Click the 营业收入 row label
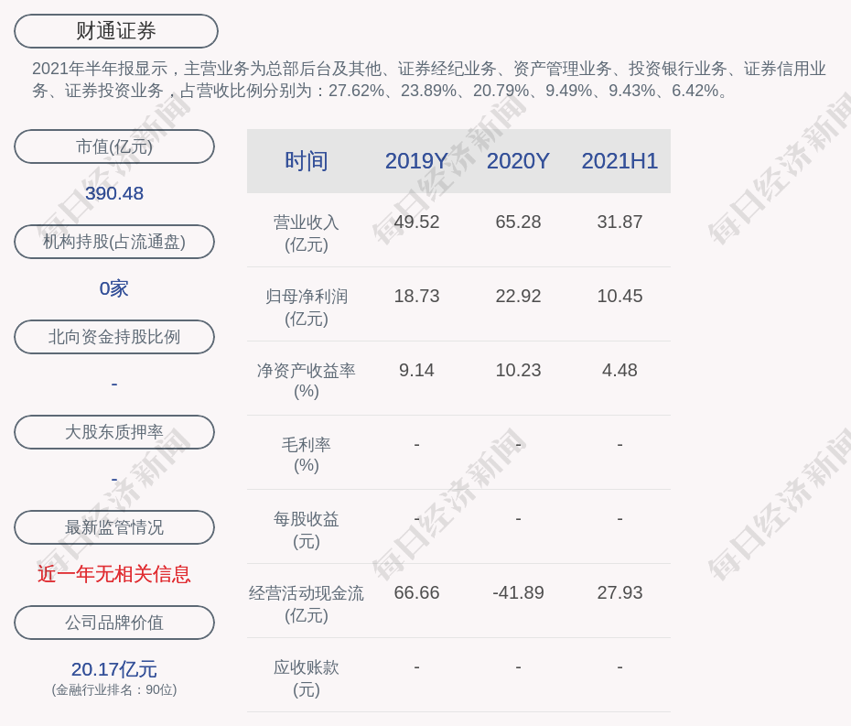Viewport: 851px width, 726px height. (x=306, y=233)
